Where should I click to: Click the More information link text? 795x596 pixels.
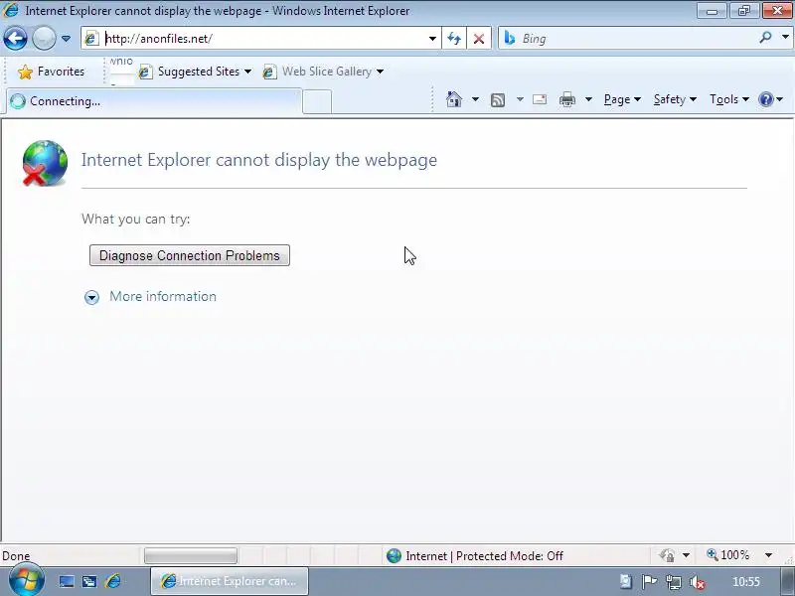coord(163,296)
